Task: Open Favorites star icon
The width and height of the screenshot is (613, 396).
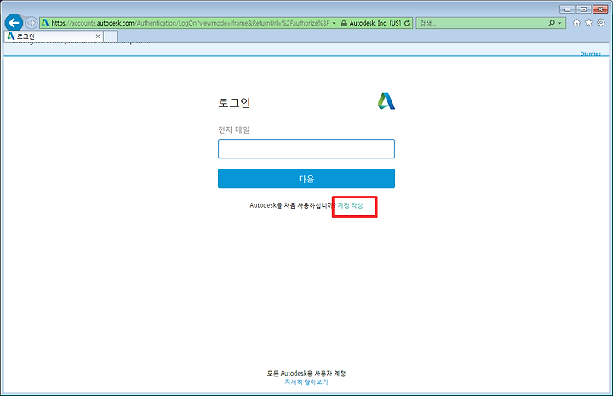Action: (x=589, y=23)
